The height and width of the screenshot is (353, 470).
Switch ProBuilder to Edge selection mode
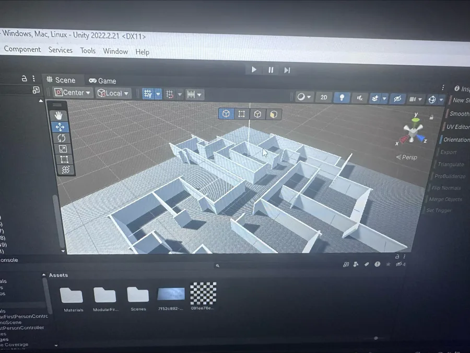coord(257,115)
